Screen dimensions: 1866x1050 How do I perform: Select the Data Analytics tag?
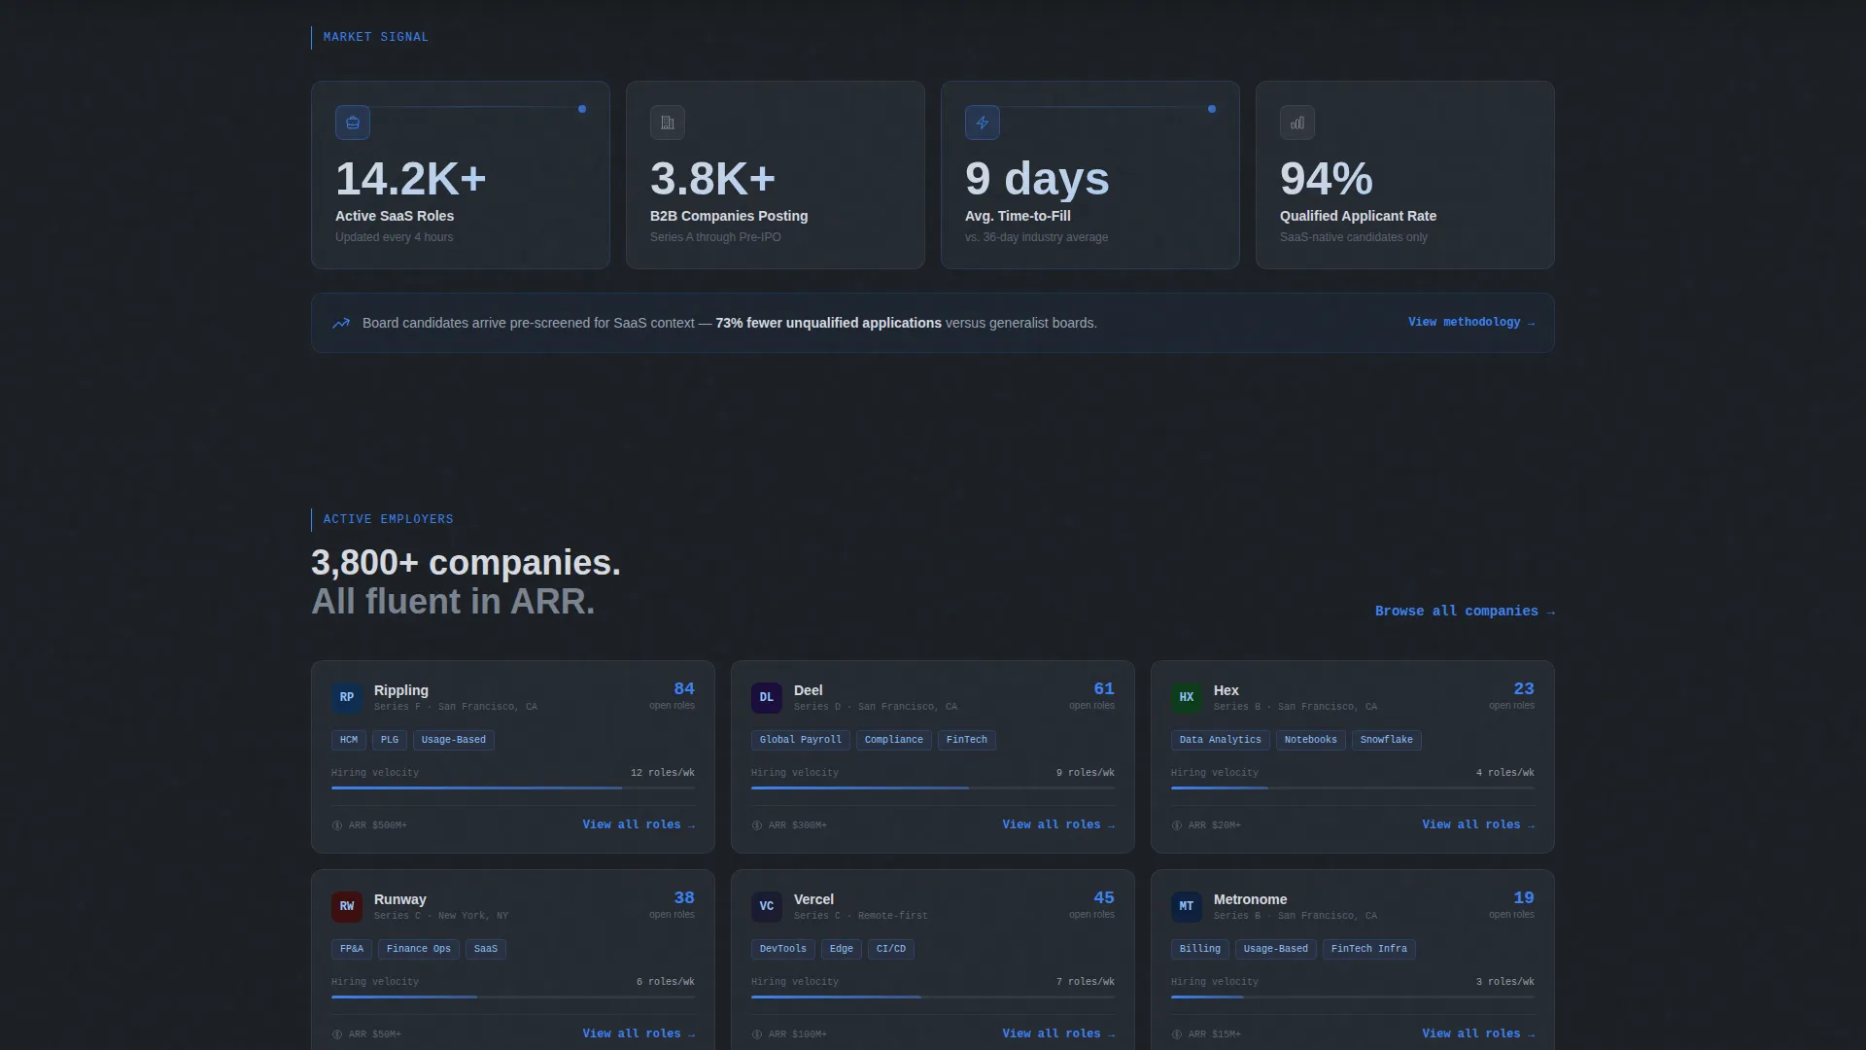1221,740
